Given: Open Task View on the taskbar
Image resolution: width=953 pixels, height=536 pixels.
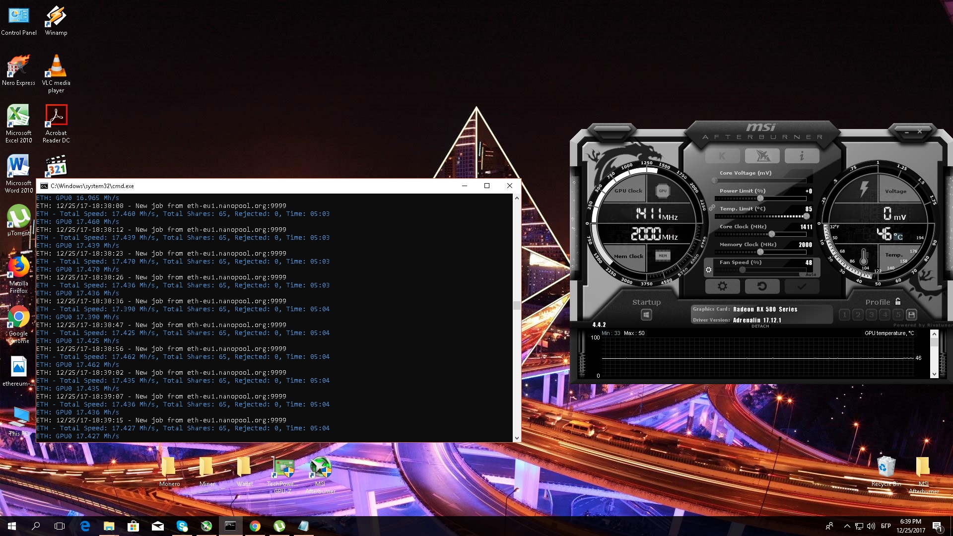Looking at the screenshot, I should pyautogui.click(x=60, y=526).
